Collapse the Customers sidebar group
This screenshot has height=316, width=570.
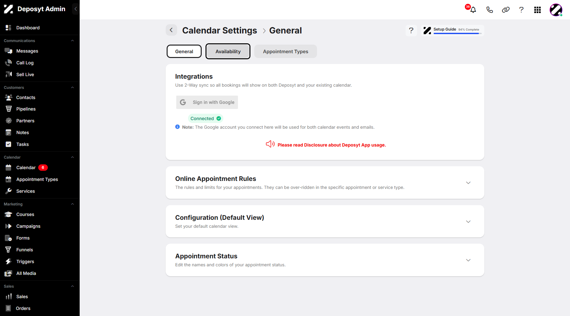72,88
